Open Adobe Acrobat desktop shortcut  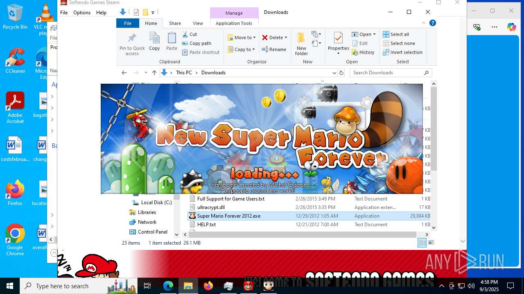coord(15,108)
